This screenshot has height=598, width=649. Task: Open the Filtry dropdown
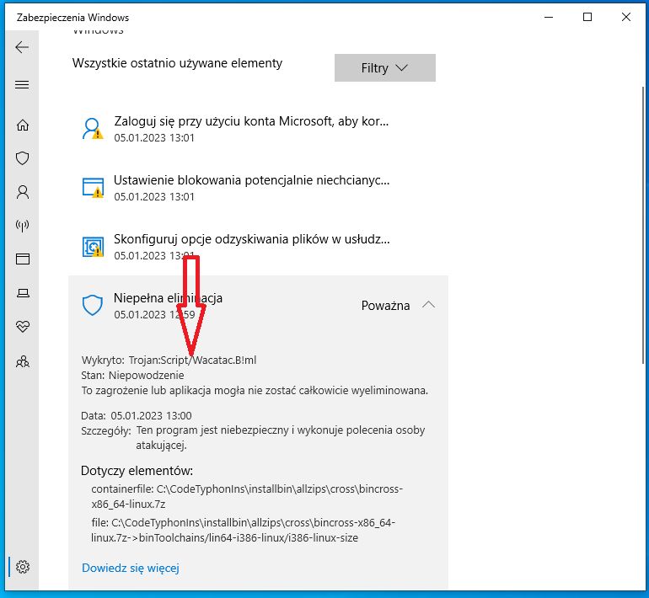click(385, 68)
